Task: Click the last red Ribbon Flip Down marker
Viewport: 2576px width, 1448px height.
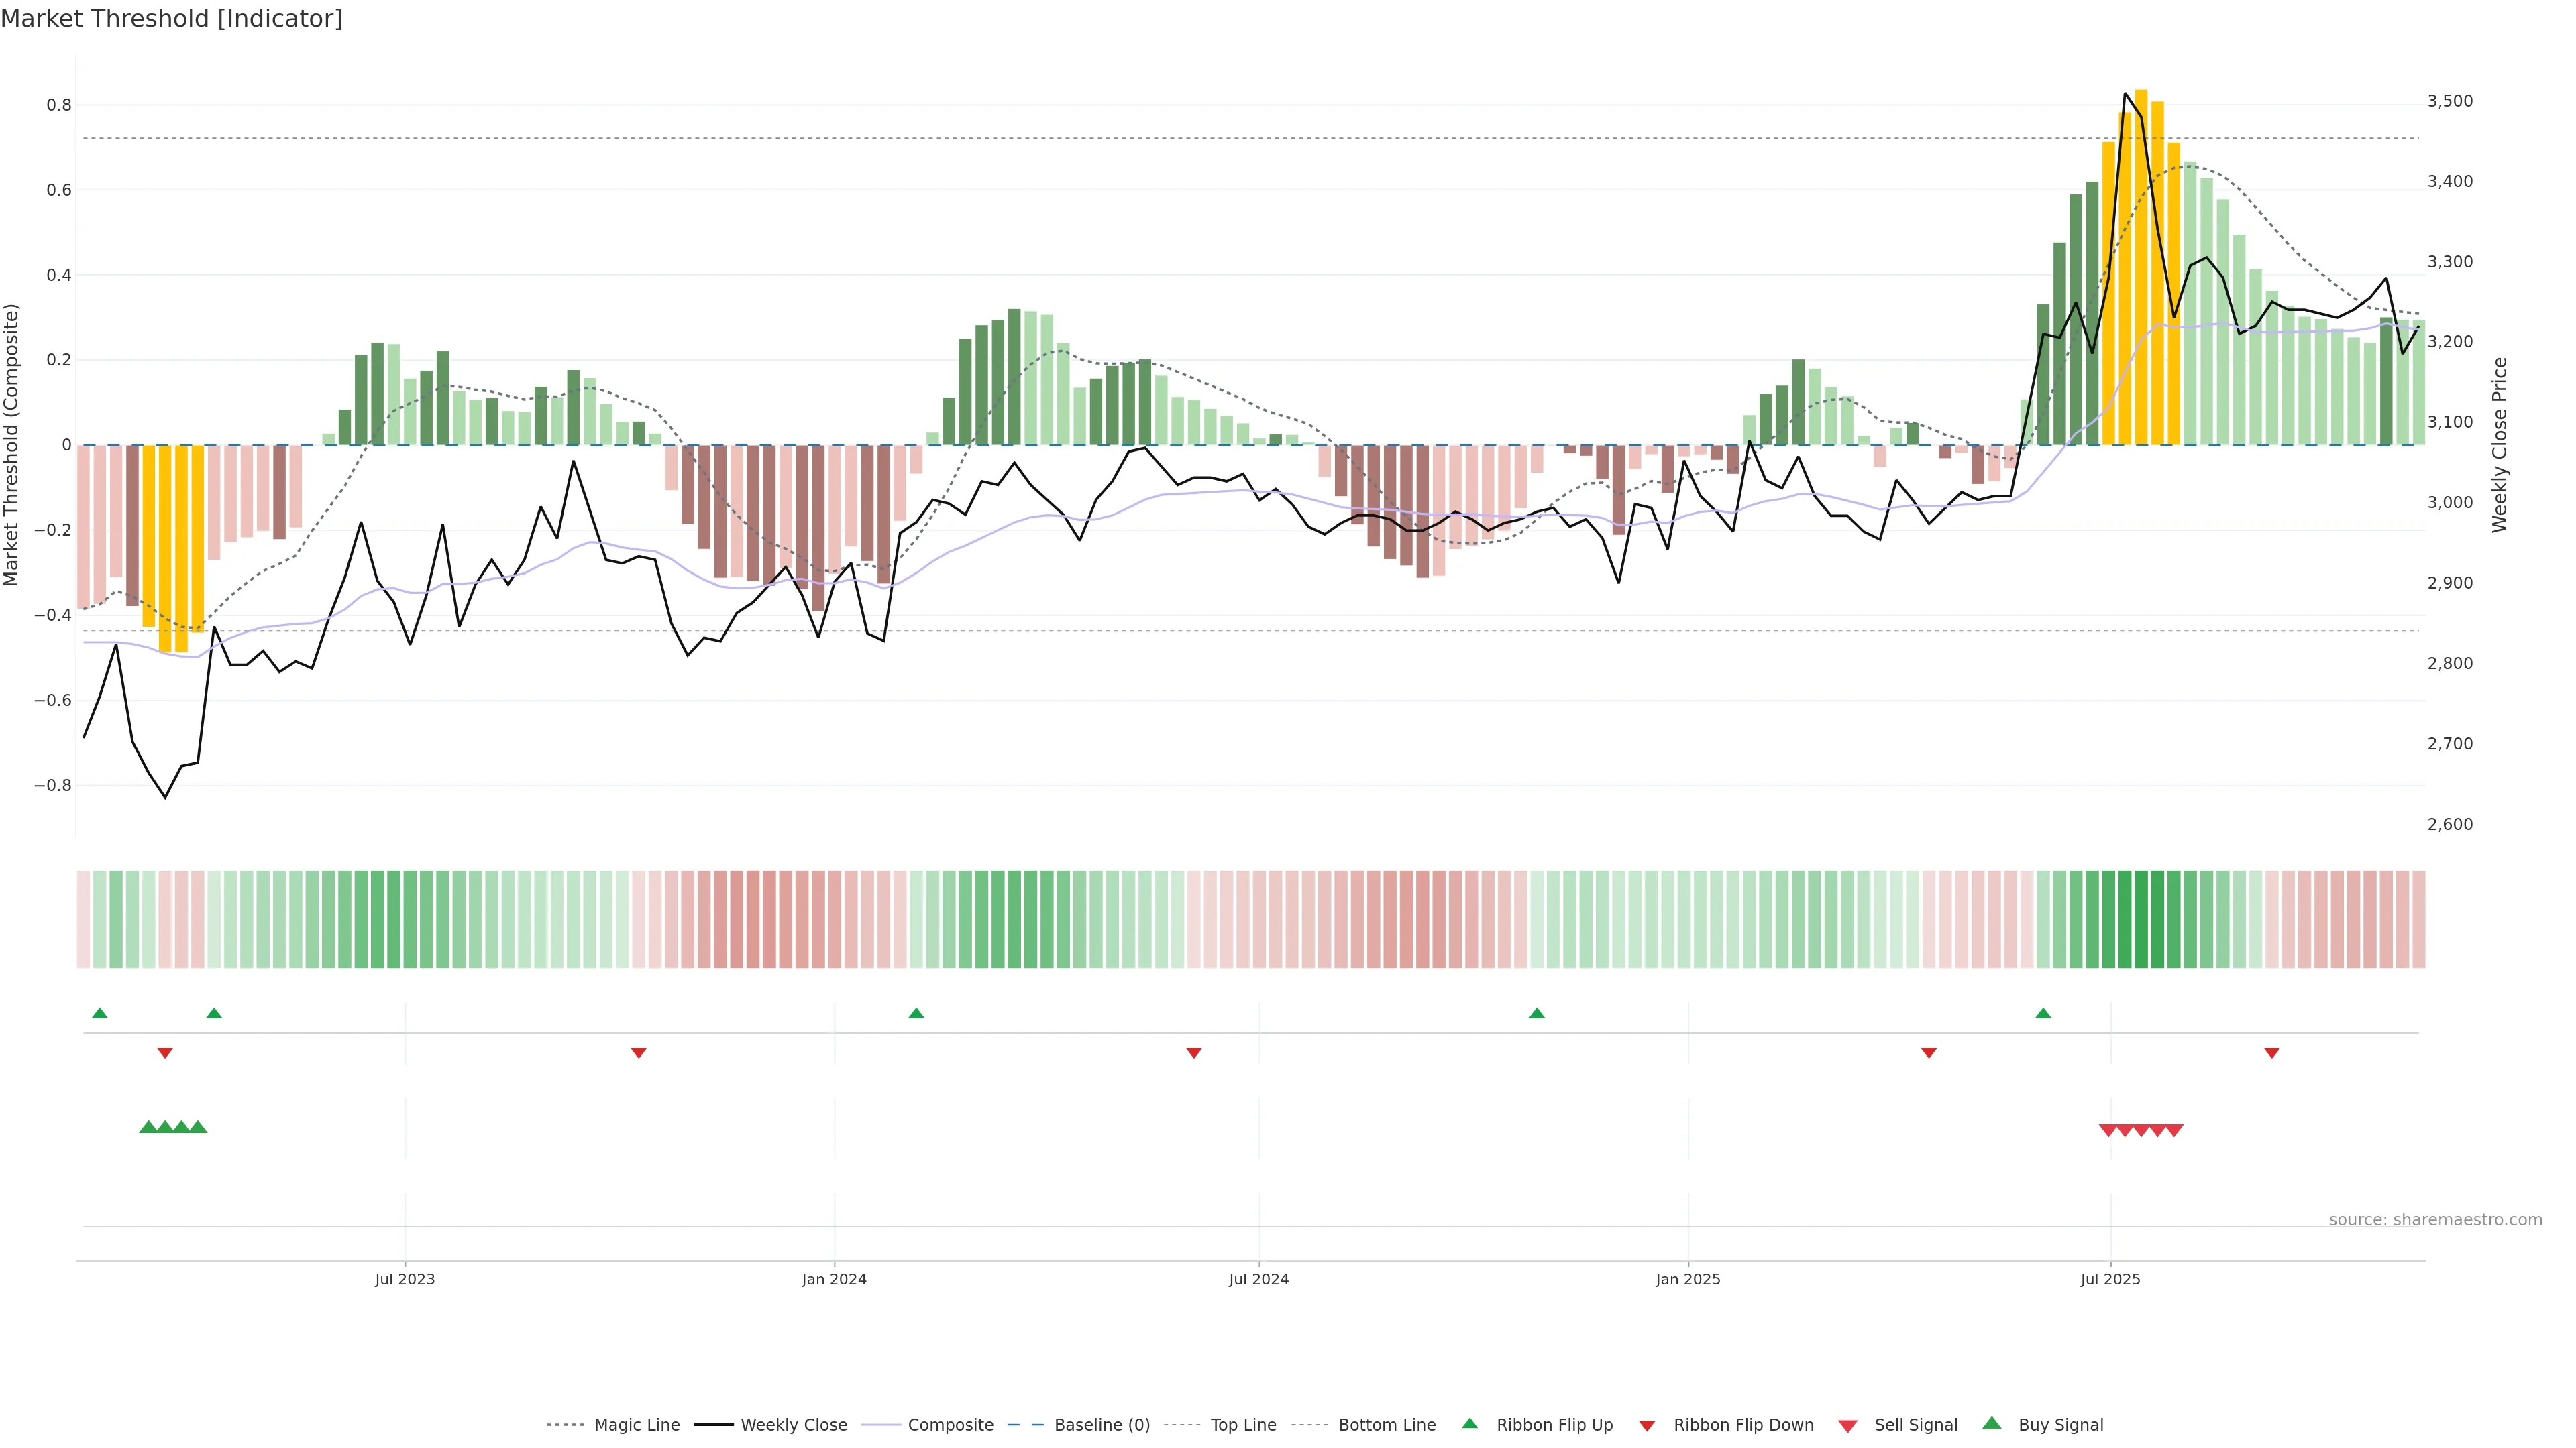Action: [x=2271, y=1052]
